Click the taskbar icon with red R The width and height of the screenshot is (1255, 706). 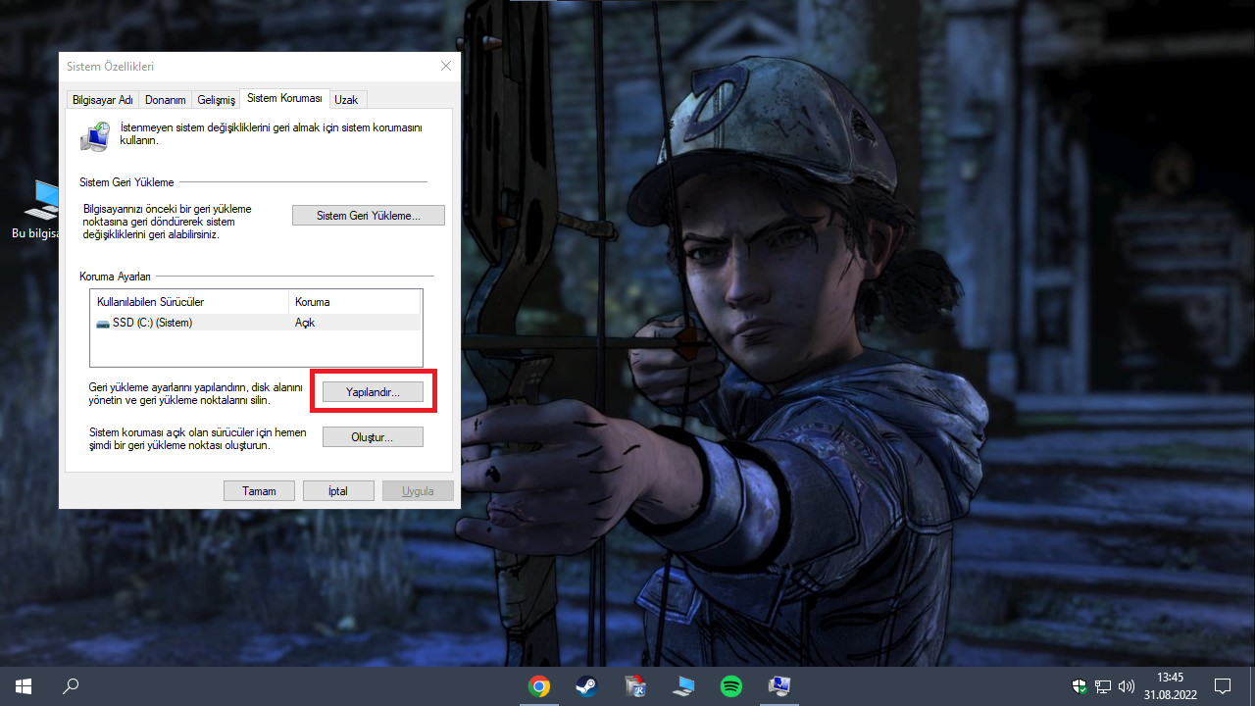click(635, 686)
